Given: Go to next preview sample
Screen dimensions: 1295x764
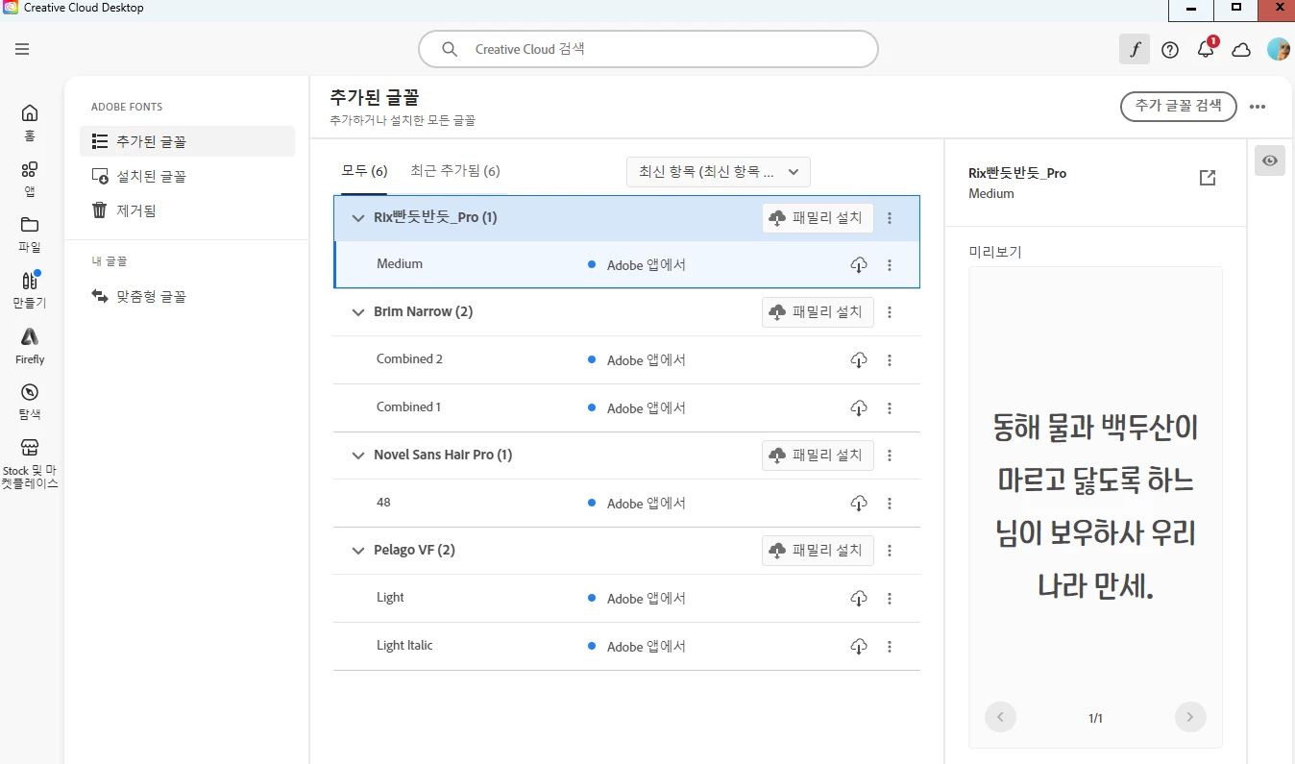Looking at the screenshot, I should coord(1190,717).
